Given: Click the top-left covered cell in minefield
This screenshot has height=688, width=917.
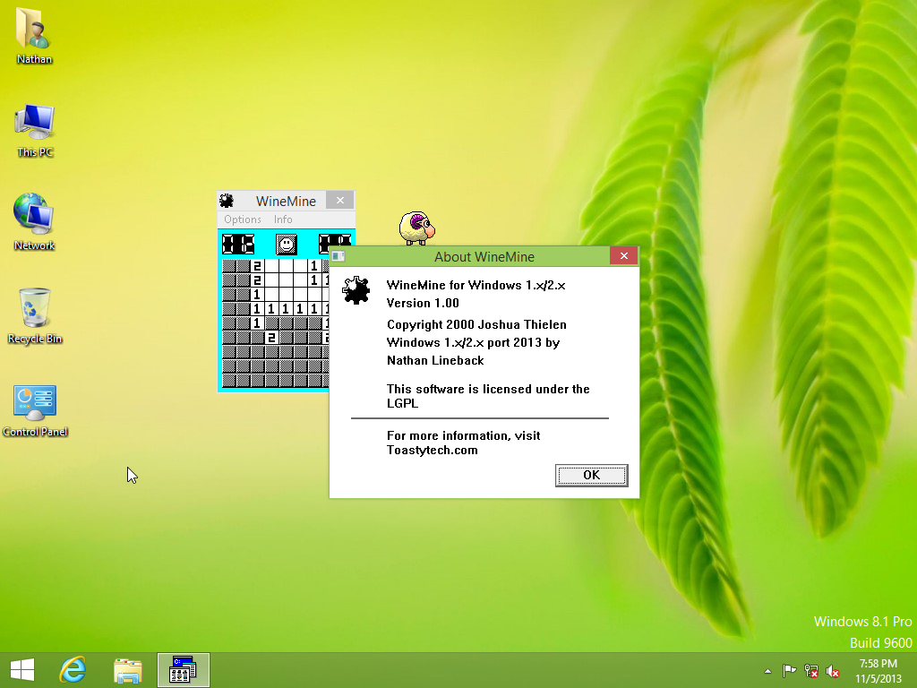Looking at the screenshot, I should (x=228, y=266).
